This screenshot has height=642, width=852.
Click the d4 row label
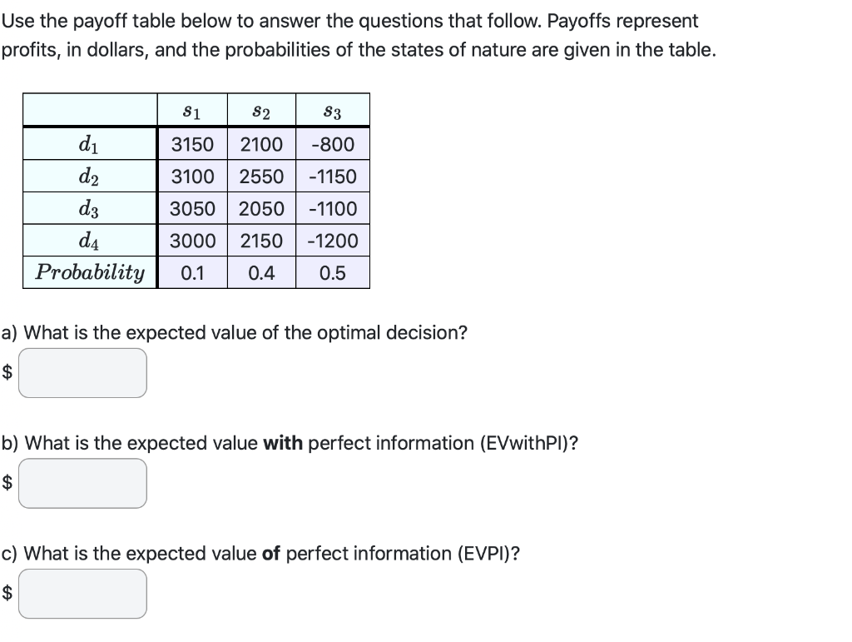click(x=90, y=241)
